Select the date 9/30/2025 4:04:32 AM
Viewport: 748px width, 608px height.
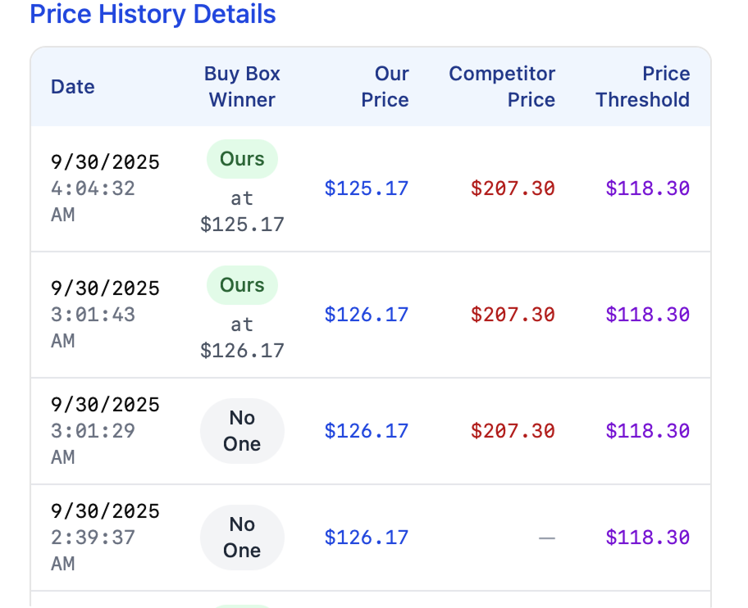tap(104, 188)
